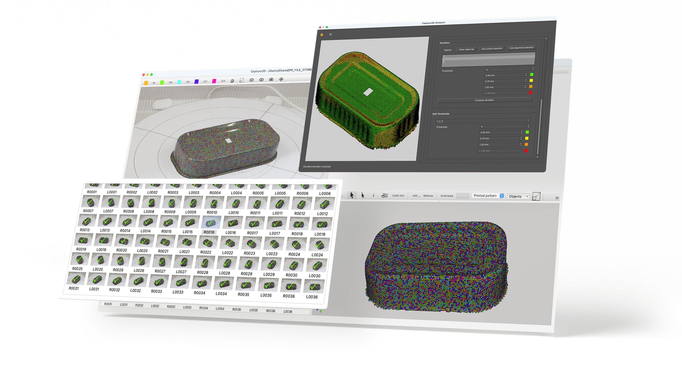Switch on Texture display mode

[x=462, y=196]
